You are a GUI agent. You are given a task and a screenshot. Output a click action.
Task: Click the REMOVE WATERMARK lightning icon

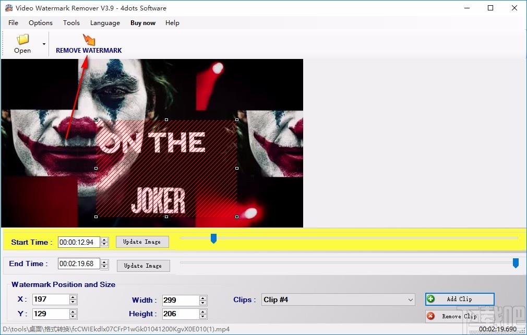88,39
